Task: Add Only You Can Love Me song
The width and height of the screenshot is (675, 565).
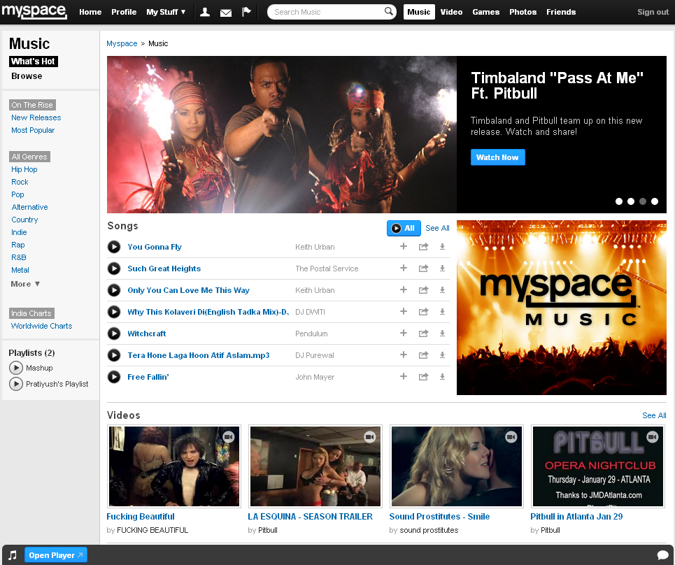Action: point(404,289)
